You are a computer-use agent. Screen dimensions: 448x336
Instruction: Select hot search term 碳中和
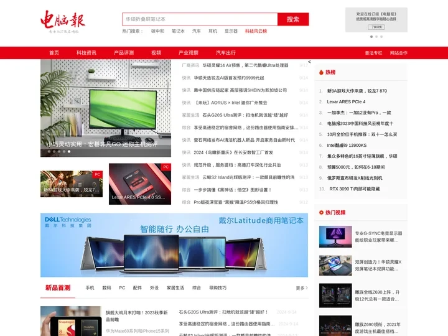click(157, 31)
